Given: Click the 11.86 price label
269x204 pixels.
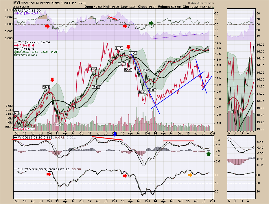Looking at the screenshot, I should [x=146, y=70].
